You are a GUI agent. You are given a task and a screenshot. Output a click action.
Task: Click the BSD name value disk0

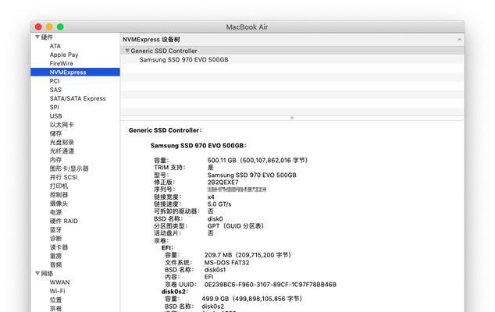pyautogui.click(x=215, y=218)
